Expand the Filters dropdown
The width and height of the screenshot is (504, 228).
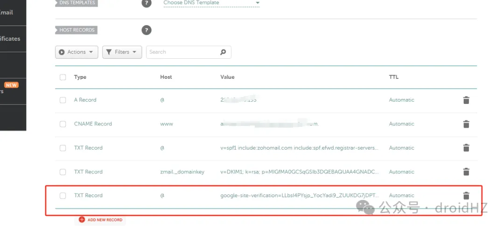point(122,52)
